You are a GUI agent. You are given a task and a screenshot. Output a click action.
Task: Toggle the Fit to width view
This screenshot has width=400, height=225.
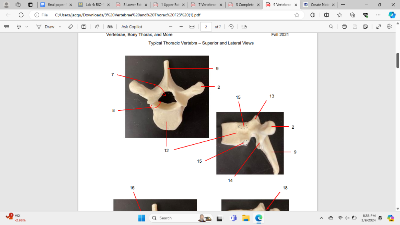click(192, 27)
